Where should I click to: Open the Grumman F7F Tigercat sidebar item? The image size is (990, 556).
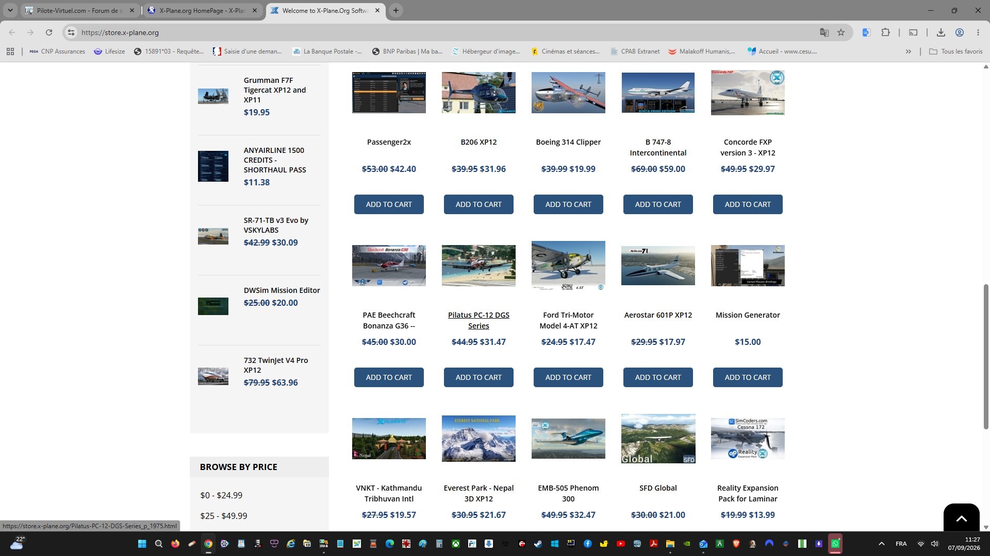point(275,90)
